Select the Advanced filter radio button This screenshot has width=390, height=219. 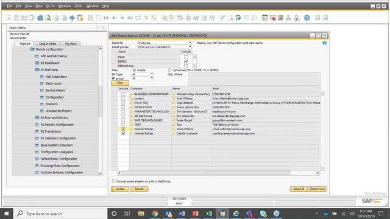170,71
